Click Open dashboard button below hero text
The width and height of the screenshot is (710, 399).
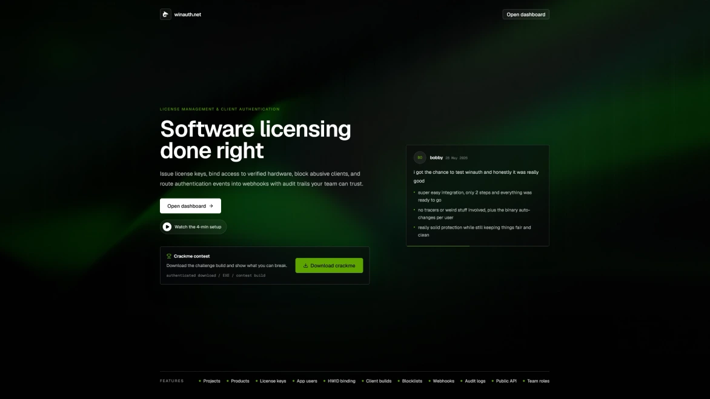click(190, 206)
